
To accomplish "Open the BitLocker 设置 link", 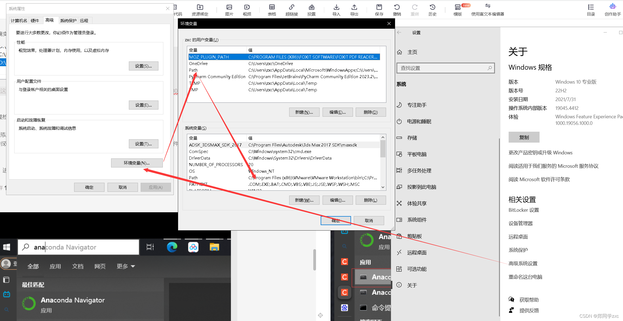I will point(524,210).
